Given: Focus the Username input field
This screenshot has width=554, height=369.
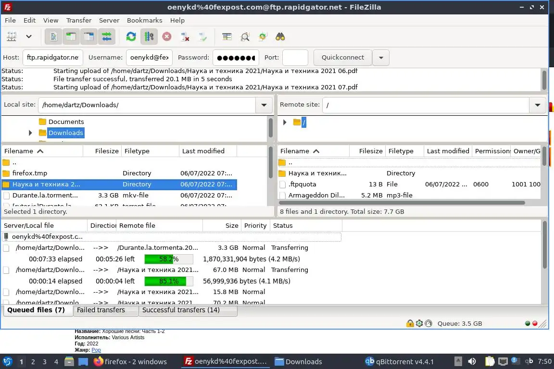Looking at the screenshot, I should click(149, 57).
